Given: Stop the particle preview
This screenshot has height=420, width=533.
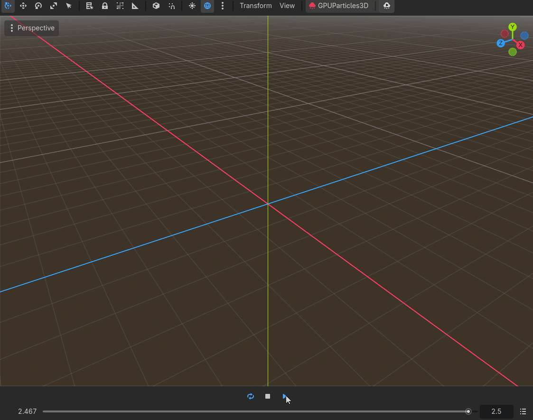Looking at the screenshot, I should pyautogui.click(x=268, y=396).
